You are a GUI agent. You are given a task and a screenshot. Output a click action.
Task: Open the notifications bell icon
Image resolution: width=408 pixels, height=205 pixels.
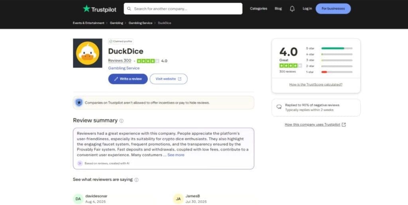[x=292, y=9]
